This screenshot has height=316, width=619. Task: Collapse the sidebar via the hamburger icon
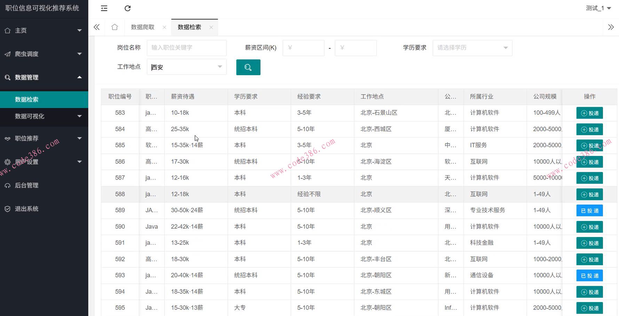[104, 8]
